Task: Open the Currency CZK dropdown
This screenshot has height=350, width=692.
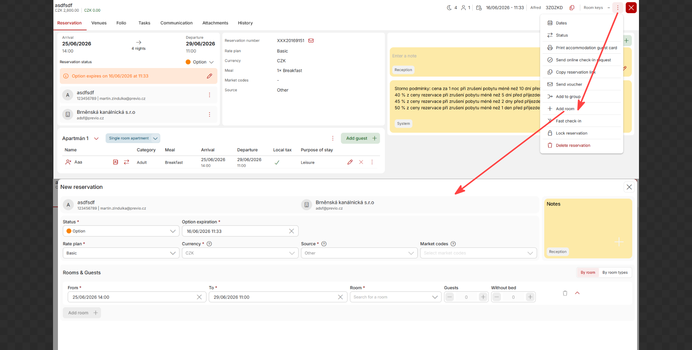Action: point(240,253)
